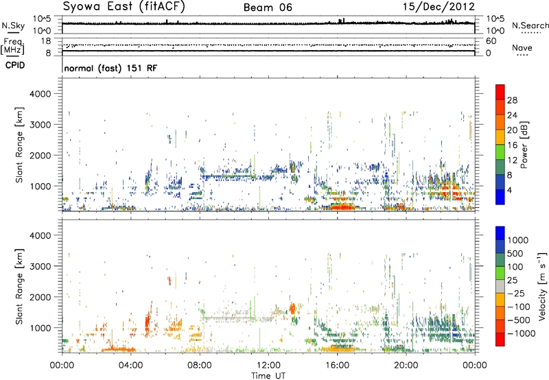This screenshot has height=380, width=549.
Task: Select the "N.Sky" legend label
Action: 13,25
